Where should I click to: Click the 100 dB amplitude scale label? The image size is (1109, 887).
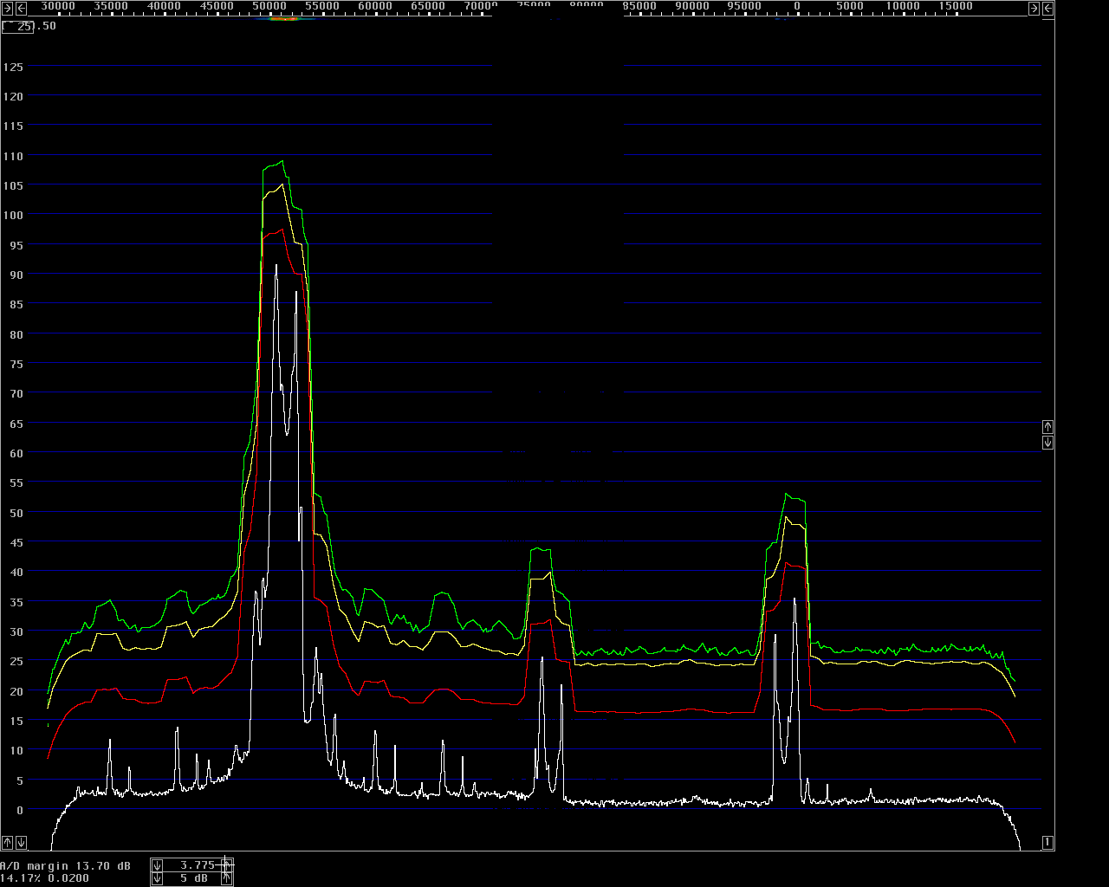[x=13, y=216]
